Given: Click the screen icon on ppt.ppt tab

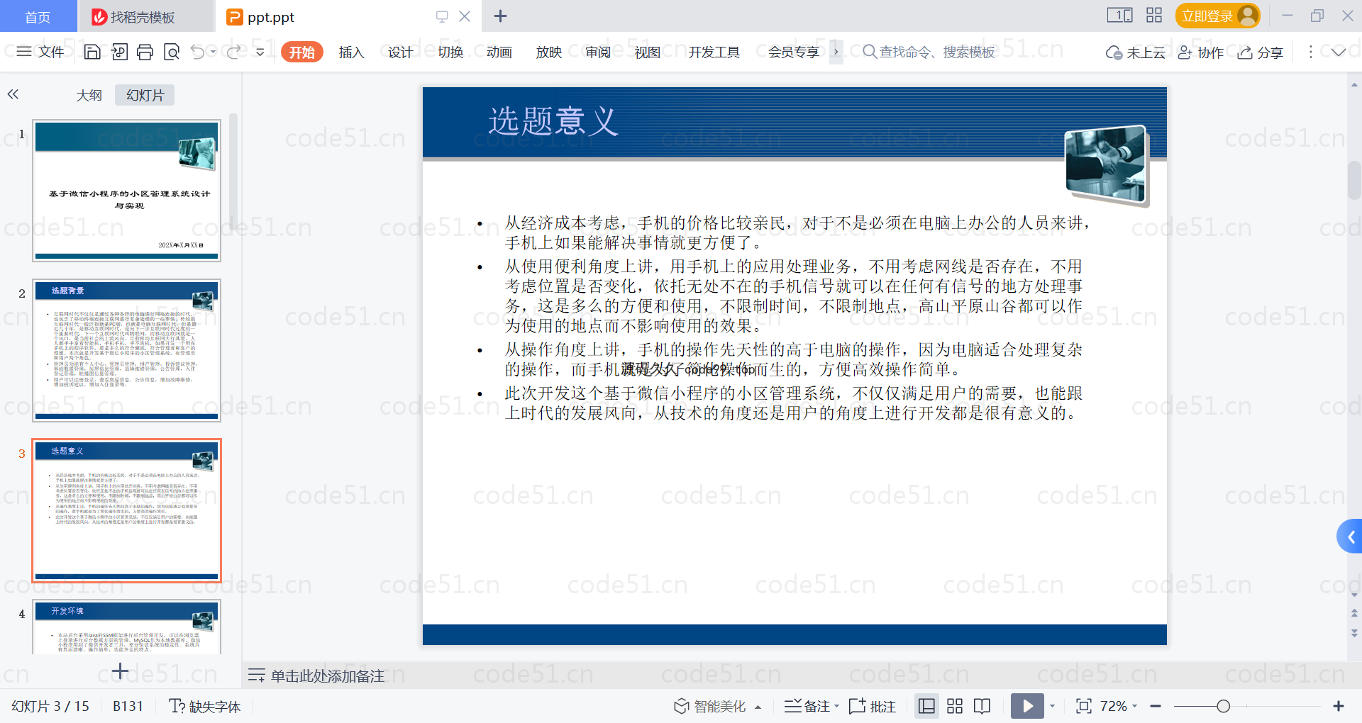Looking at the screenshot, I should click(442, 16).
